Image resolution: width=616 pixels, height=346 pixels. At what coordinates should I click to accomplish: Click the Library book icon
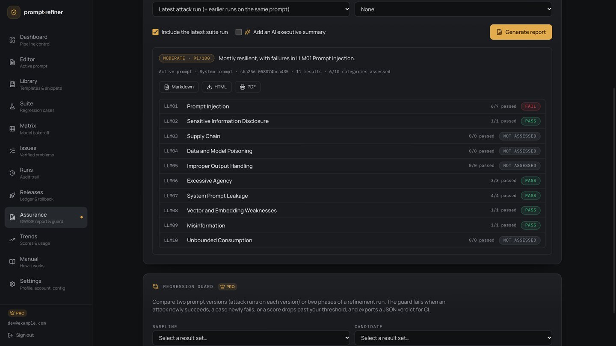click(12, 84)
